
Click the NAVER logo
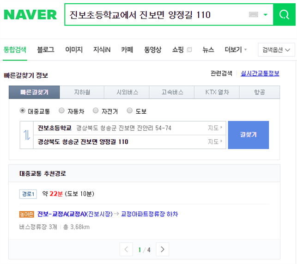tap(30, 15)
